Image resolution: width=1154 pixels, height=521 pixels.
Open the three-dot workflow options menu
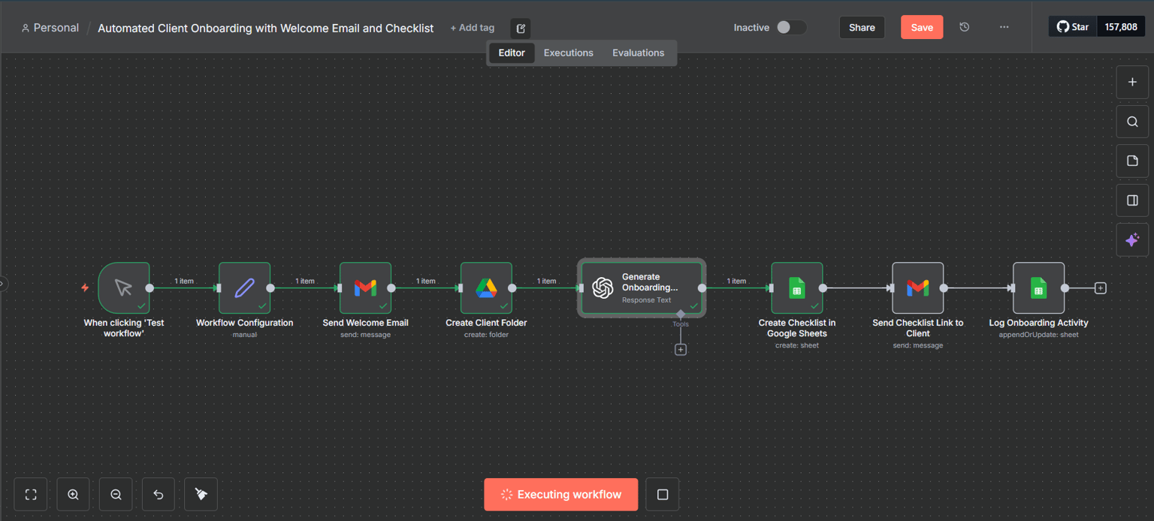click(x=1004, y=27)
